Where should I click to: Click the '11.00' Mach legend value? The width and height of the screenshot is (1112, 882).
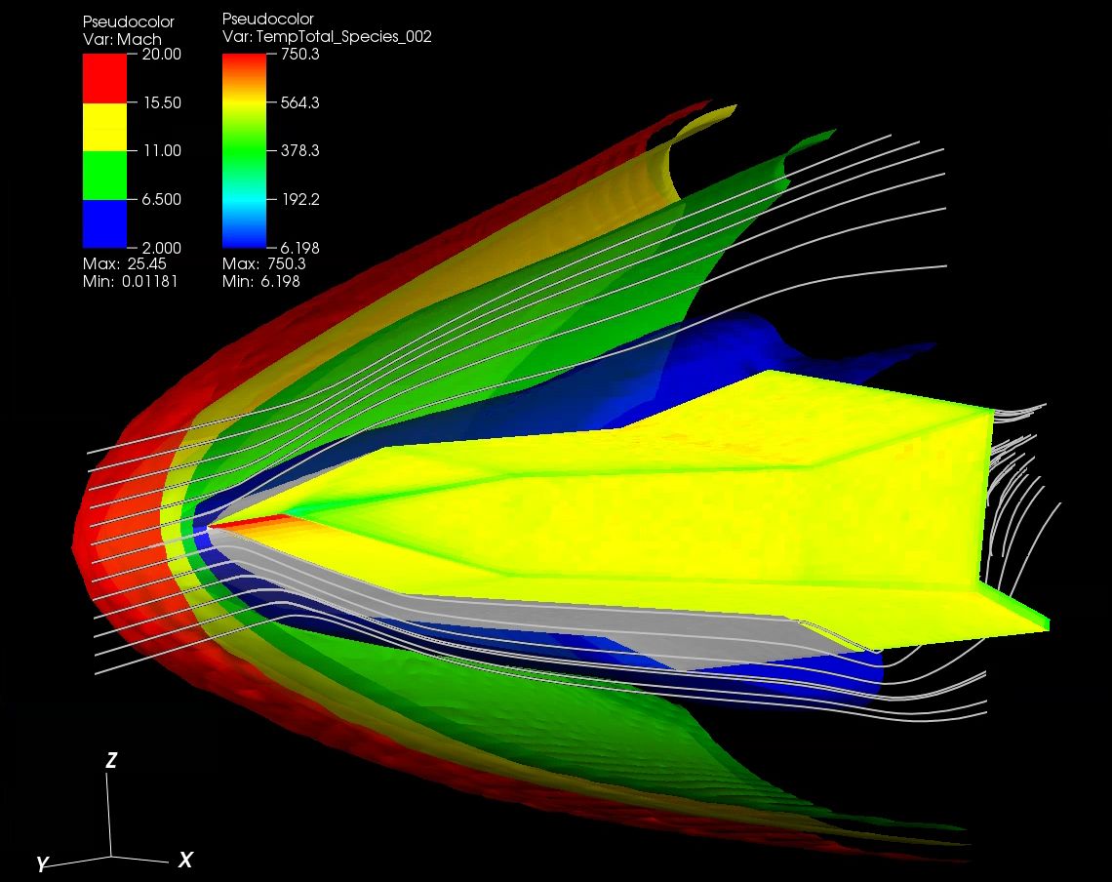click(x=162, y=150)
